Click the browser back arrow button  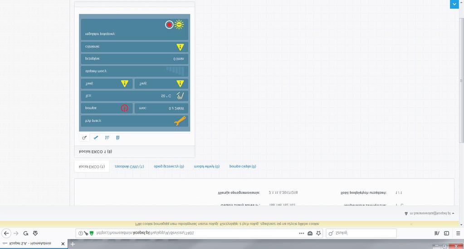click(6, 233)
